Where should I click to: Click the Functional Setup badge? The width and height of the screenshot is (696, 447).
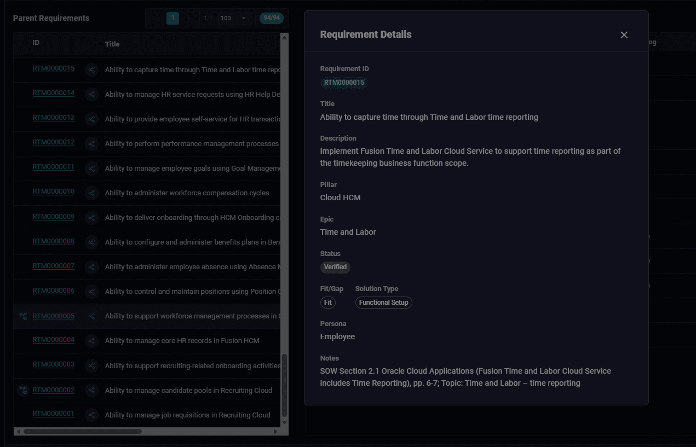coord(384,302)
